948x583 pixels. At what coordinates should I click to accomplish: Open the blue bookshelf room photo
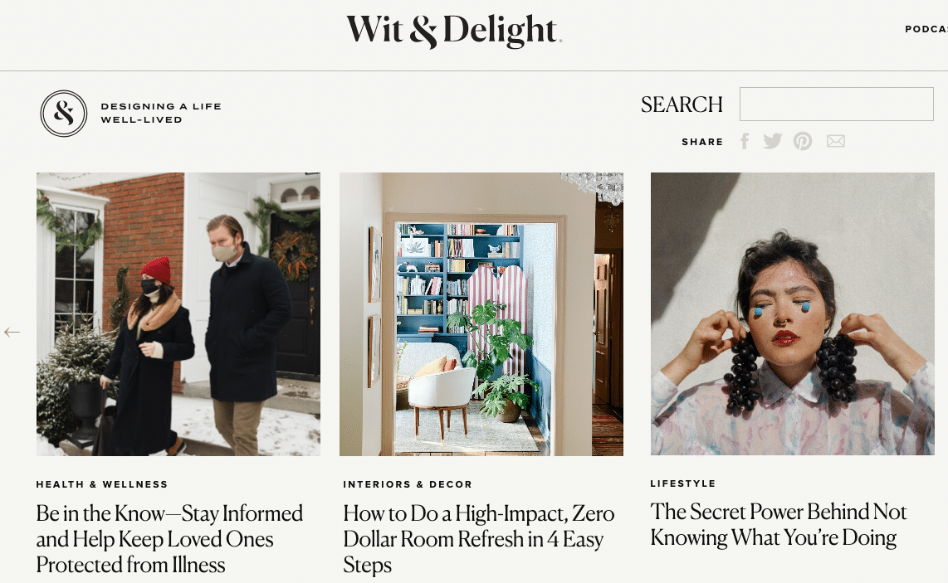481,314
